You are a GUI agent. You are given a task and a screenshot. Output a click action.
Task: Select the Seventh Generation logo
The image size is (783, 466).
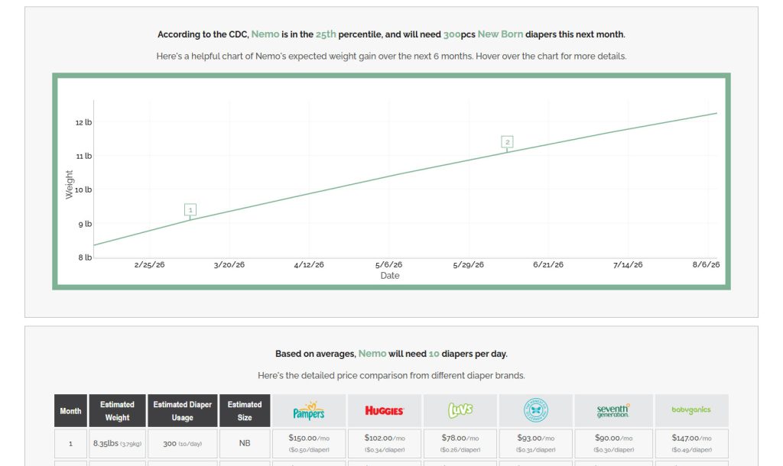(x=613, y=411)
